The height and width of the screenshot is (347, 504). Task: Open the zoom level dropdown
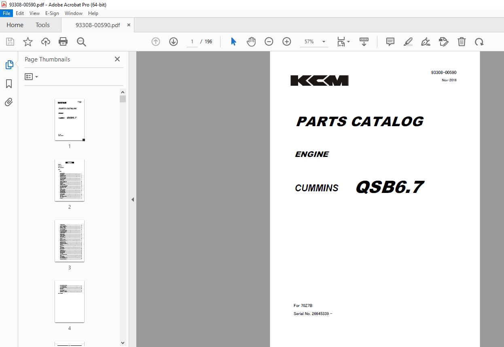click(324, 42)
